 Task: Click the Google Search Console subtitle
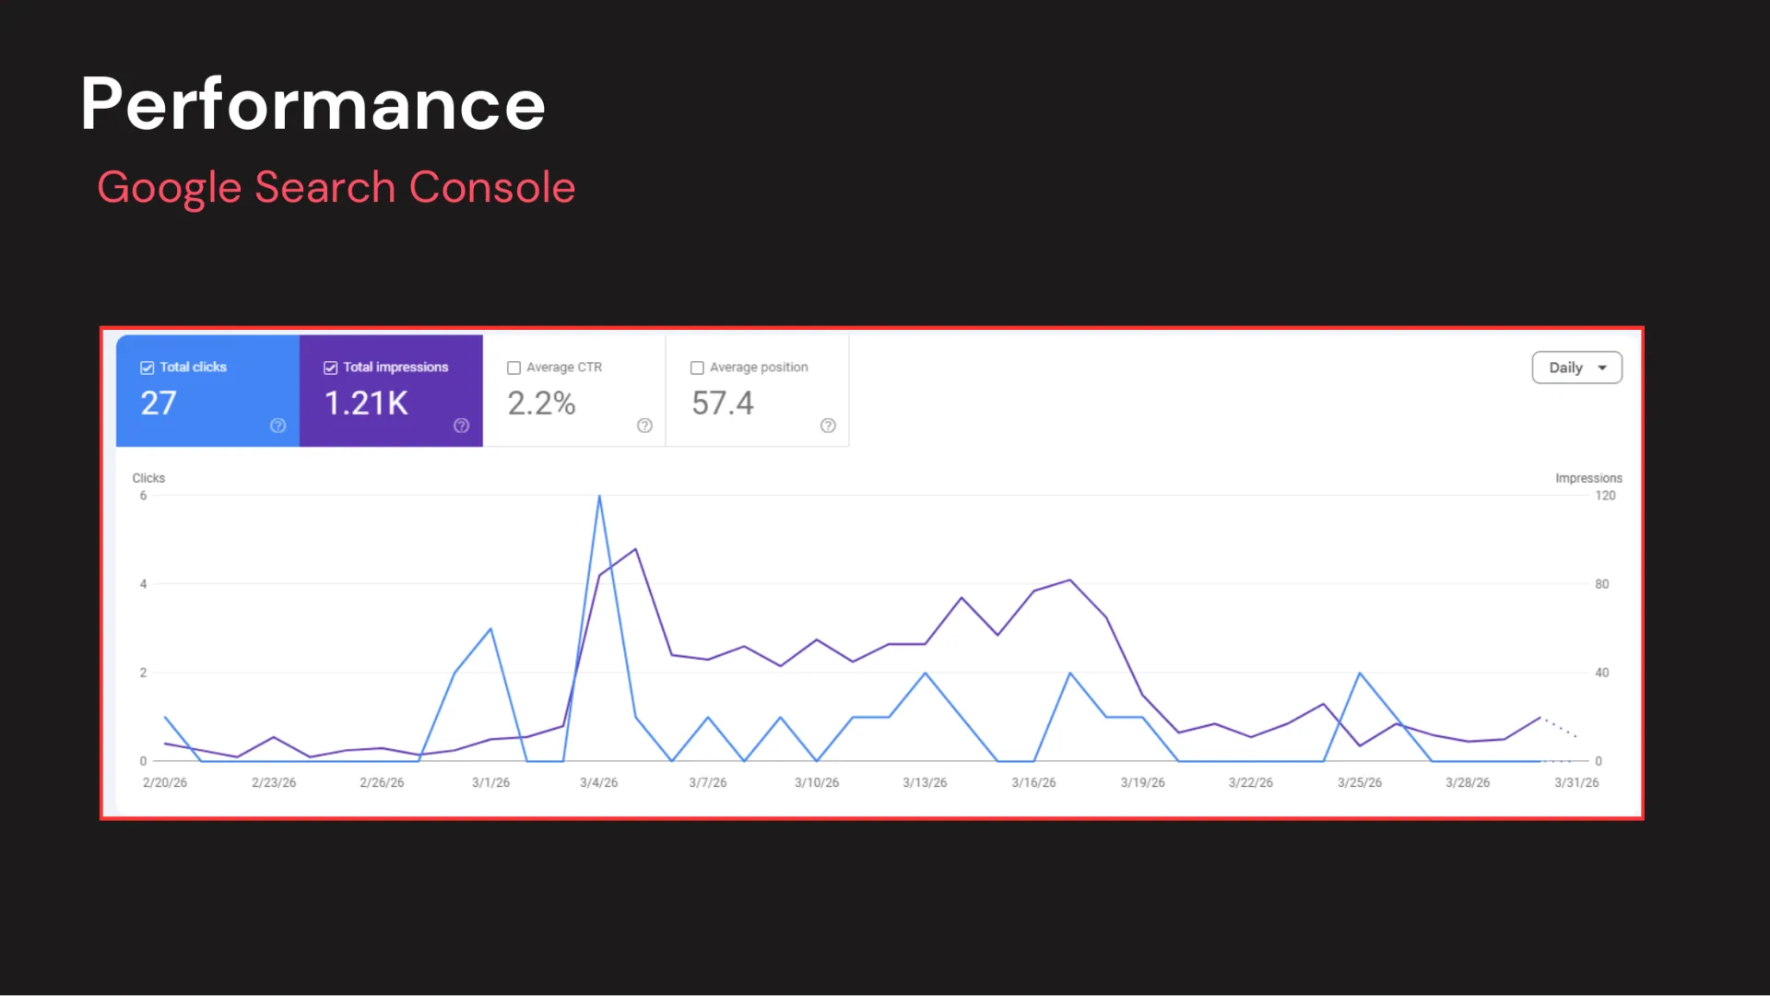[x=336, y=188]
